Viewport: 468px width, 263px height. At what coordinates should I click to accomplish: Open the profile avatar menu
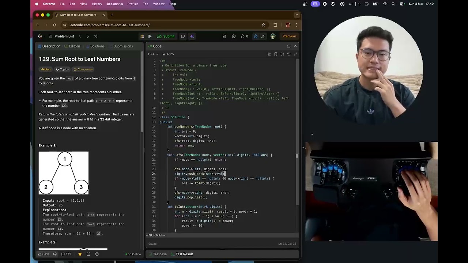273,36
